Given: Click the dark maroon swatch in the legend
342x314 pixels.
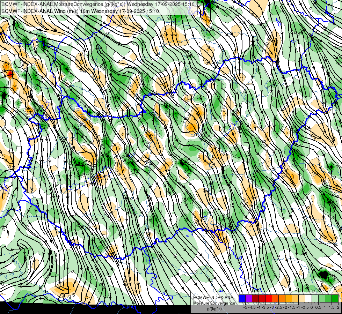Looking at the screenshot, I should point(255,298).
